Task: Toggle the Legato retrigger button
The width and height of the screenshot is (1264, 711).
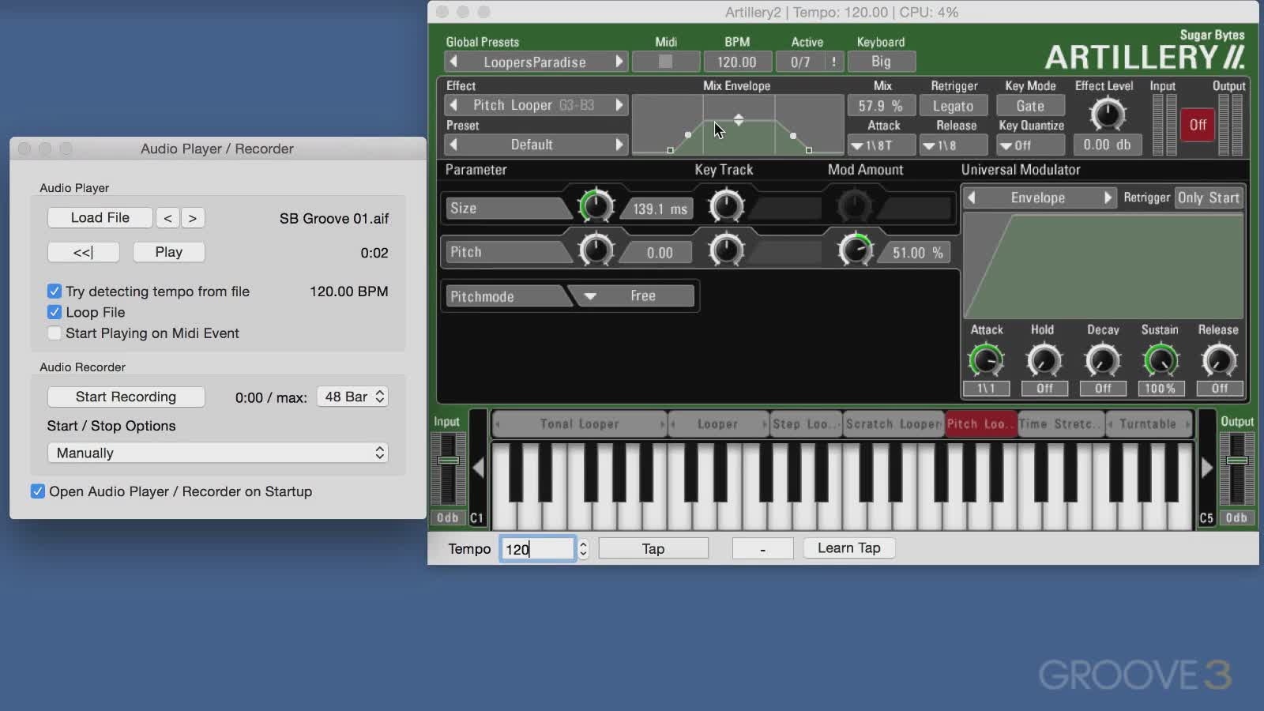Action: click(x=954, y=106)
